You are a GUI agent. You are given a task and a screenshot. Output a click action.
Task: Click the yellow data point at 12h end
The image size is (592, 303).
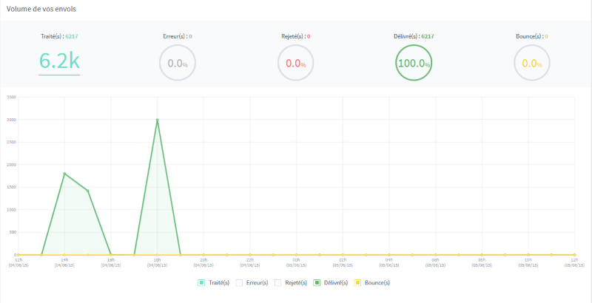tap(575, 255)
